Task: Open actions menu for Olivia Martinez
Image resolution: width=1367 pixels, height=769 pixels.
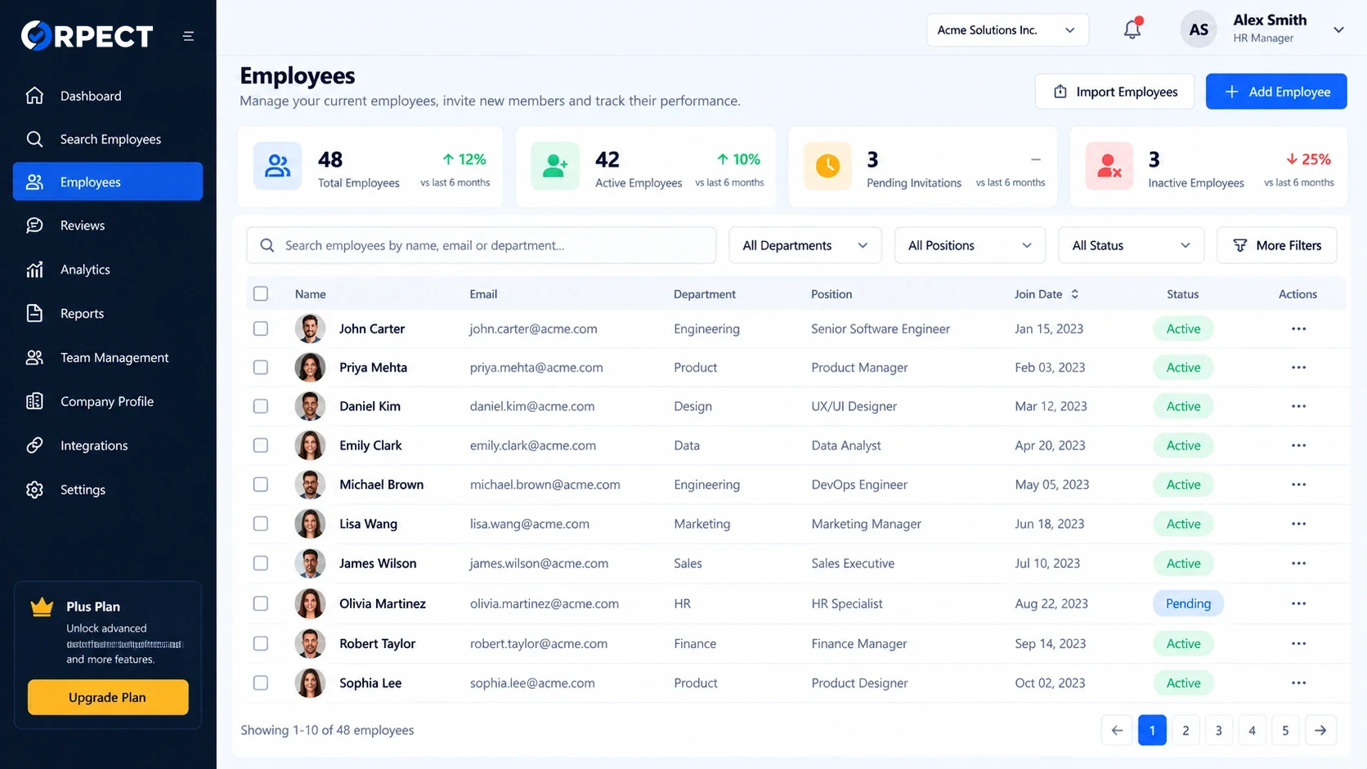Action: point(1298,603)
